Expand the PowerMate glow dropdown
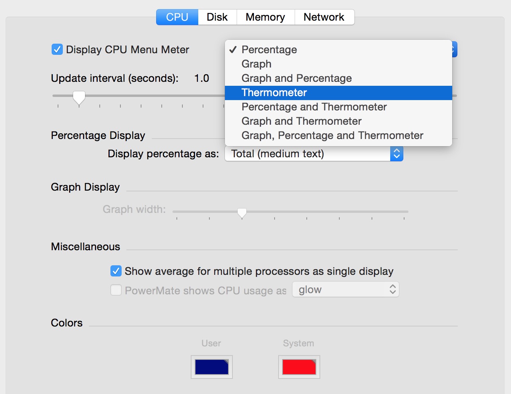 pyautogui.click(x=345, y=290)
